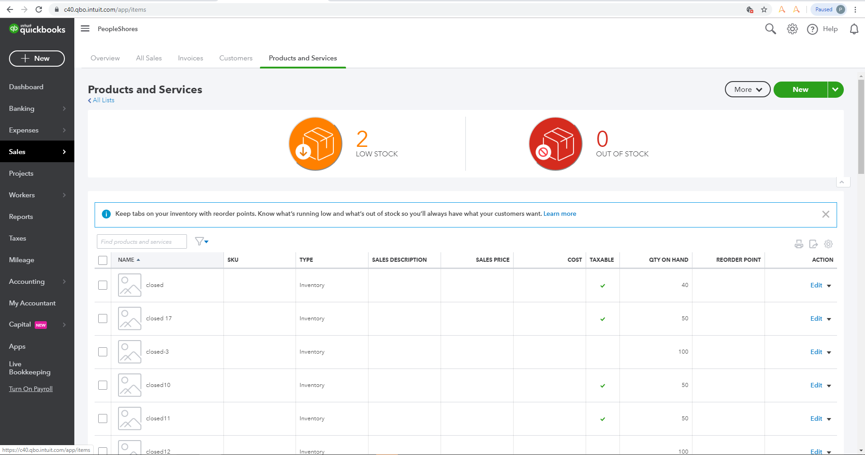Open the notifications bell

pos(854,29)
